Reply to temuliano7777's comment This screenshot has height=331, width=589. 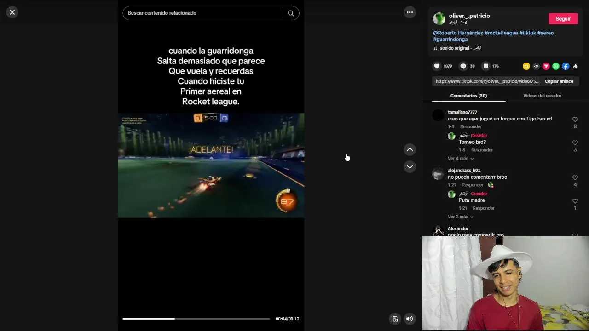pyautogui.click(x=471, y=127)
